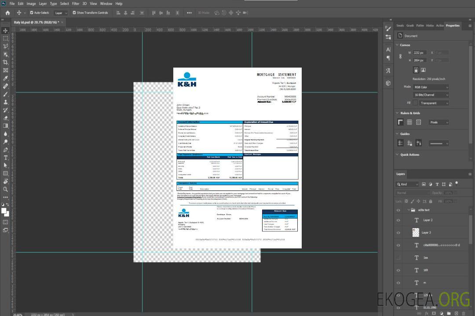Viewport: 475px width, 316px height.
Task: Open the RGB Color mode dropdown
Action: (431, 87)
